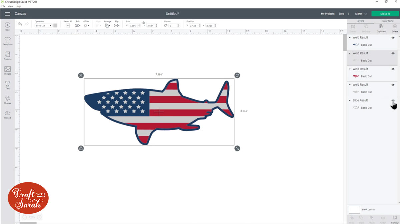Open the View menu
Image resolution: width=400 pixels, height=224 pixels.
(x=10, y=6)
